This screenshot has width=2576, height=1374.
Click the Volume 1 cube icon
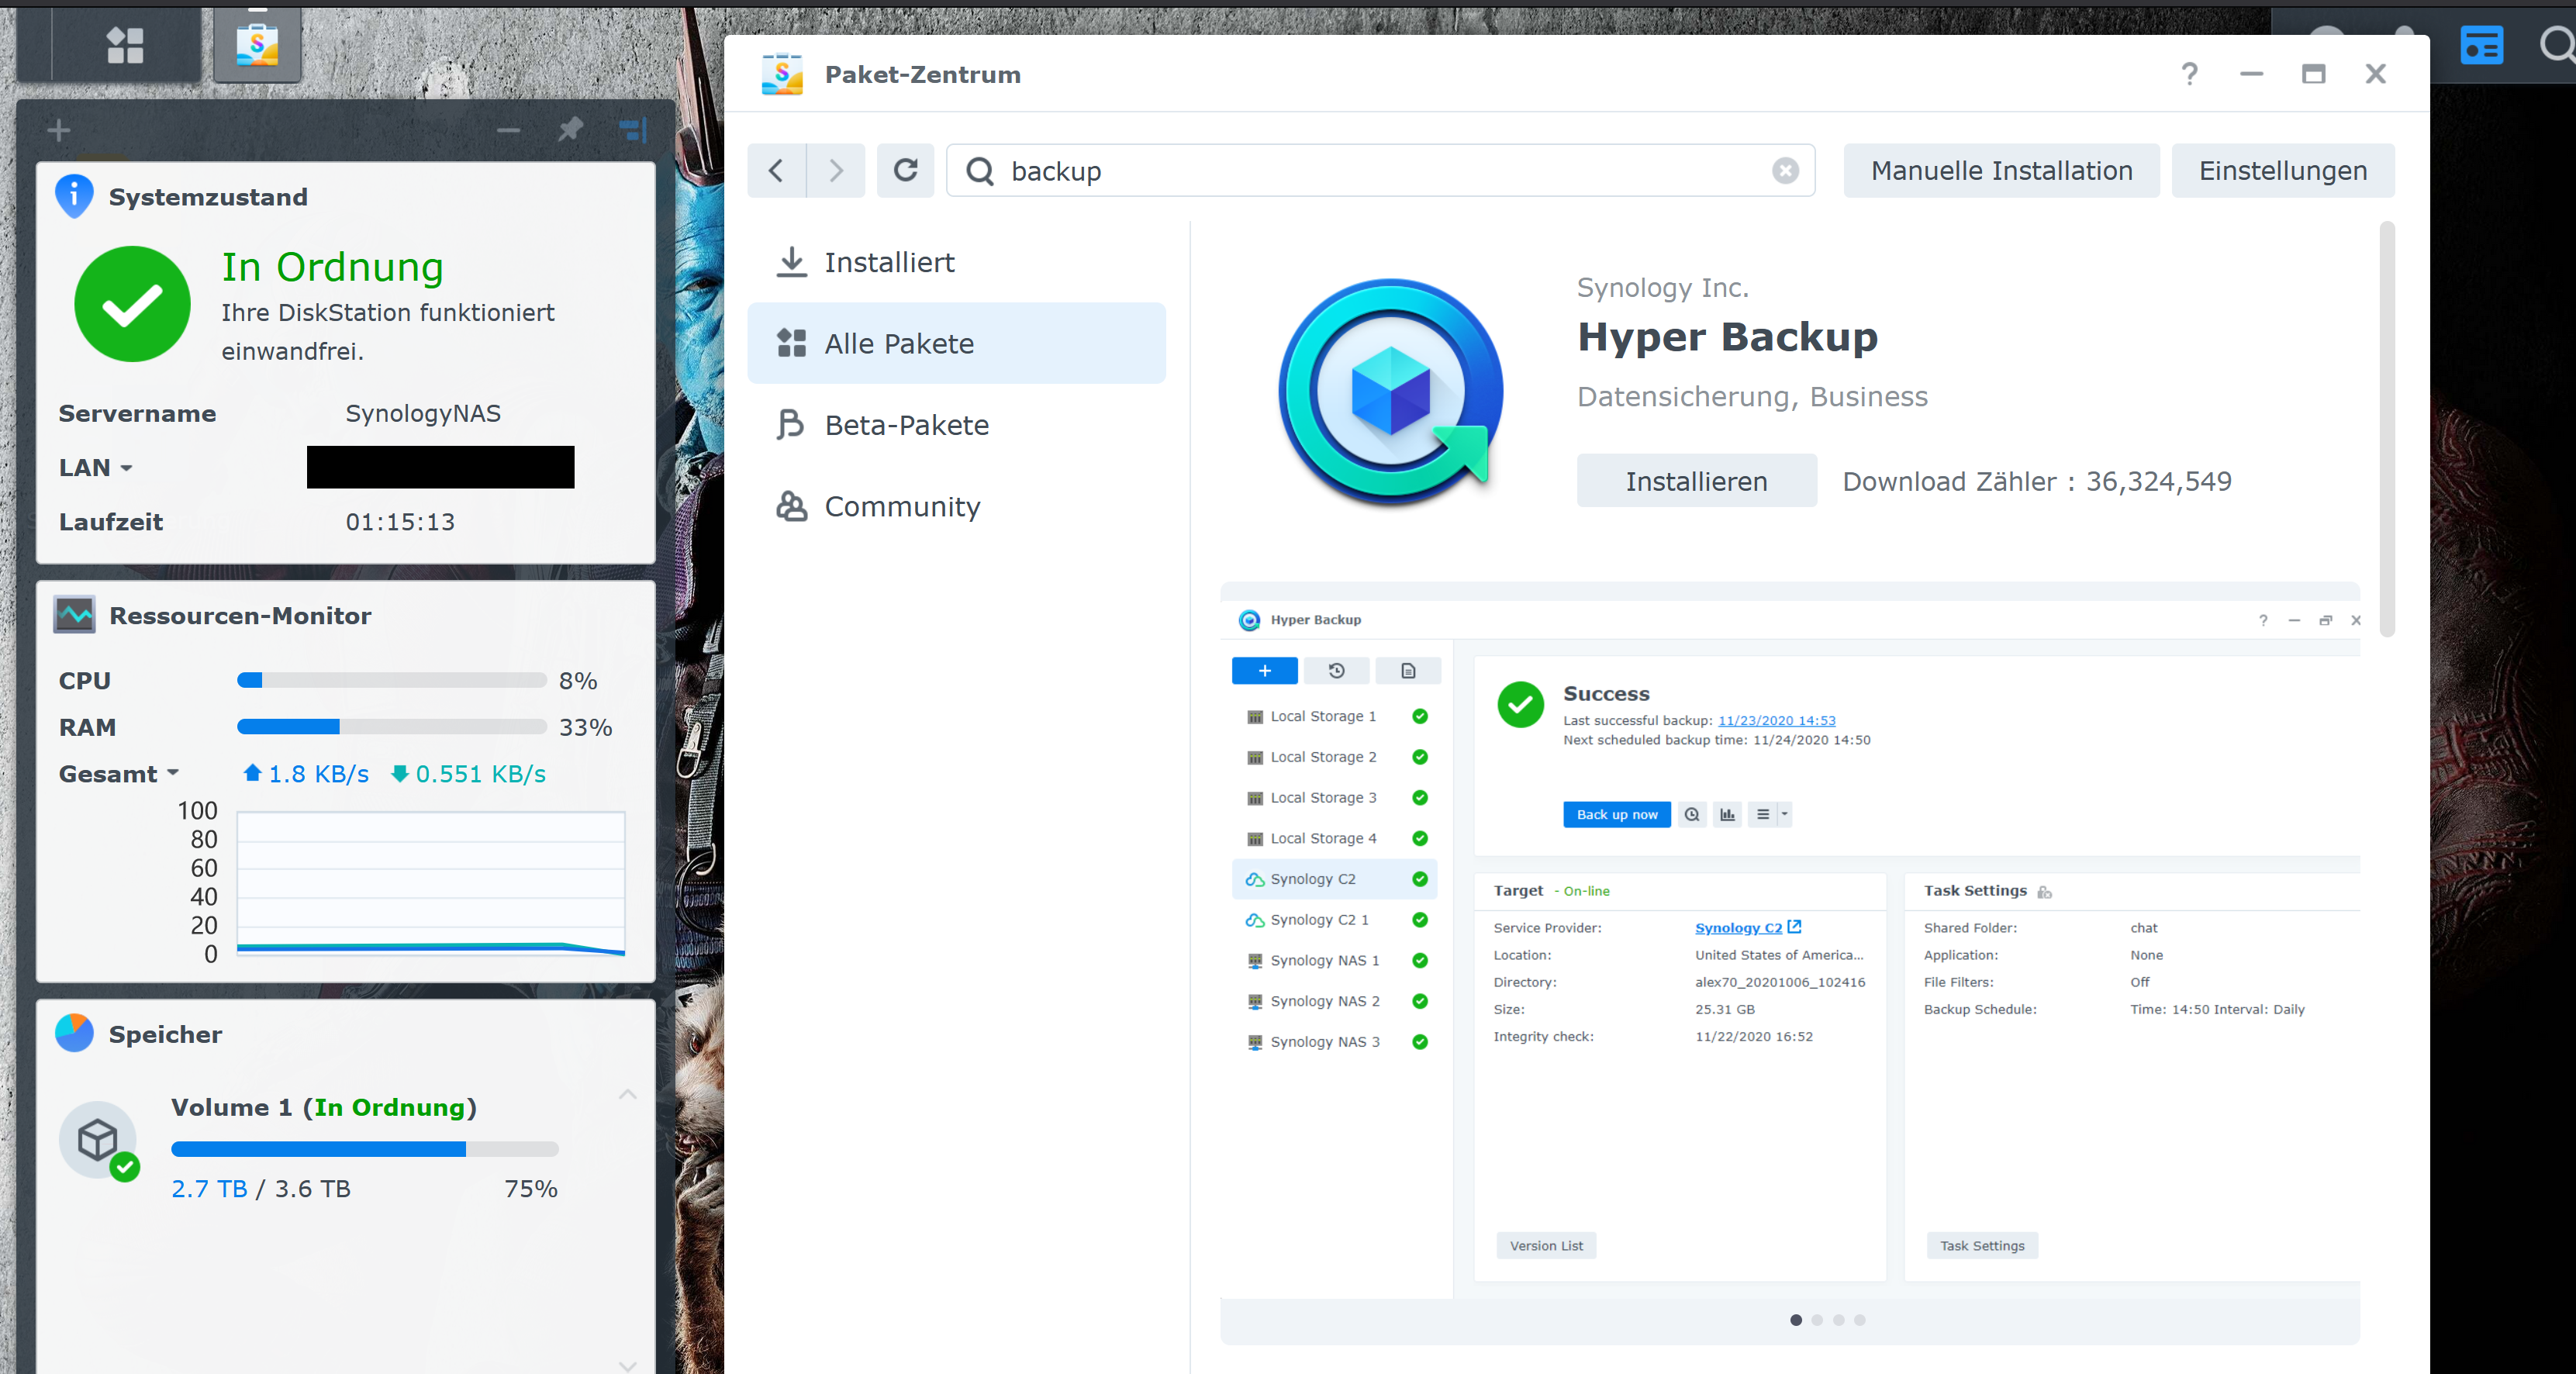[x=98, y=1139]
